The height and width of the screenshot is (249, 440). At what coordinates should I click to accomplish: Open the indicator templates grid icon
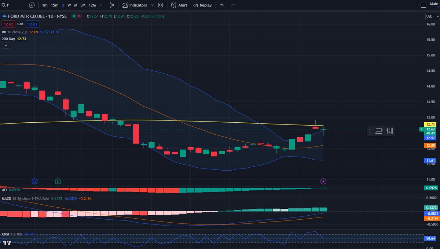(x=161, y=5)
